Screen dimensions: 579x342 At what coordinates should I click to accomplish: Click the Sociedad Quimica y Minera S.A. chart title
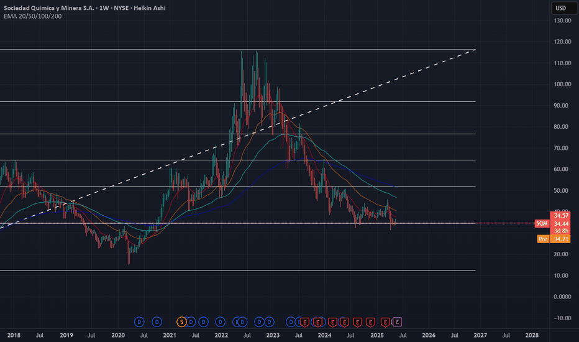(48, 7)
